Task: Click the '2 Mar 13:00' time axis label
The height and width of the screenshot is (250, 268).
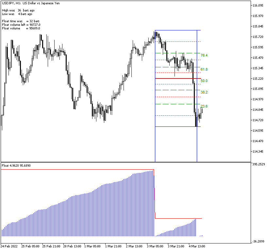Action: (x=134, y=246)
